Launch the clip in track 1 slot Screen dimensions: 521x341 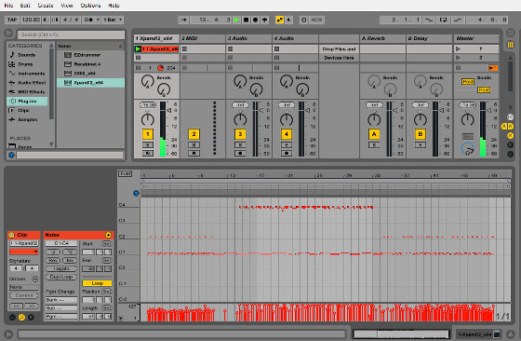[x=138, y=48]
